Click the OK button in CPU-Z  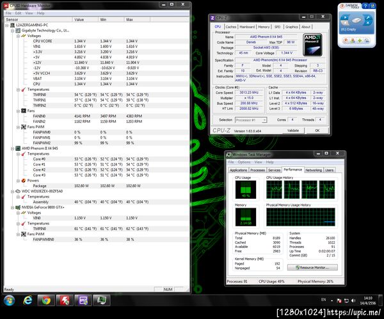(317, 130)
